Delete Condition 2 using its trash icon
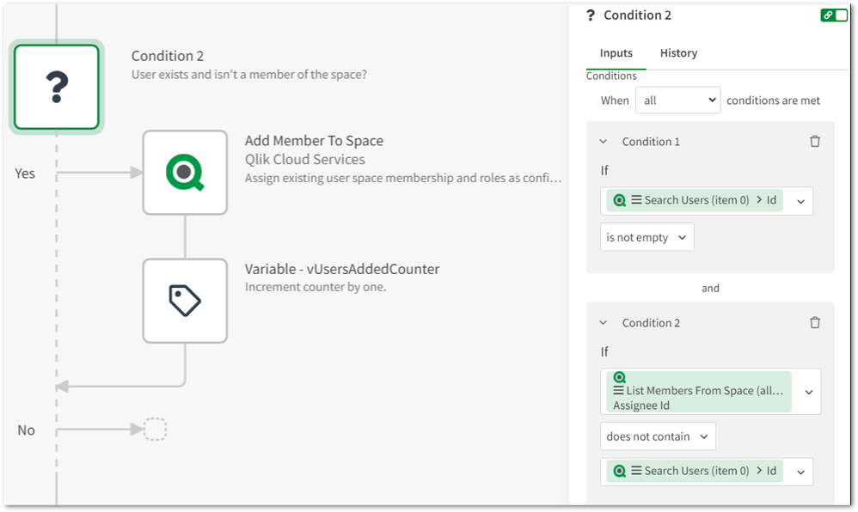The image size is (858, 512). click(815, 322)
